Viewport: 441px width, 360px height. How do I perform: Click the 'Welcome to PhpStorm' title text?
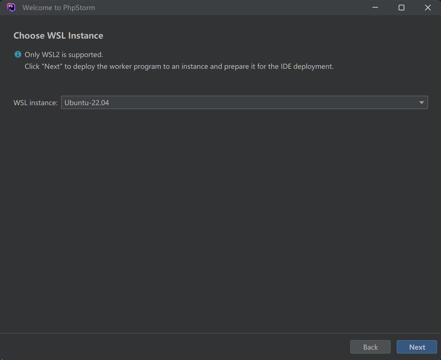click(59, 8)
